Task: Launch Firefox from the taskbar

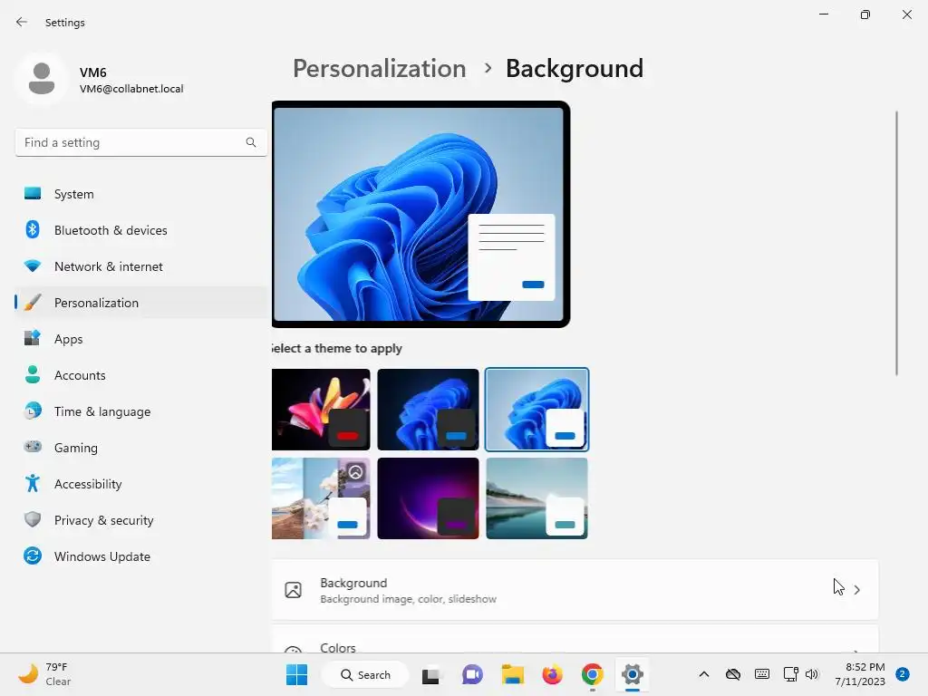Action: [552, 674]
